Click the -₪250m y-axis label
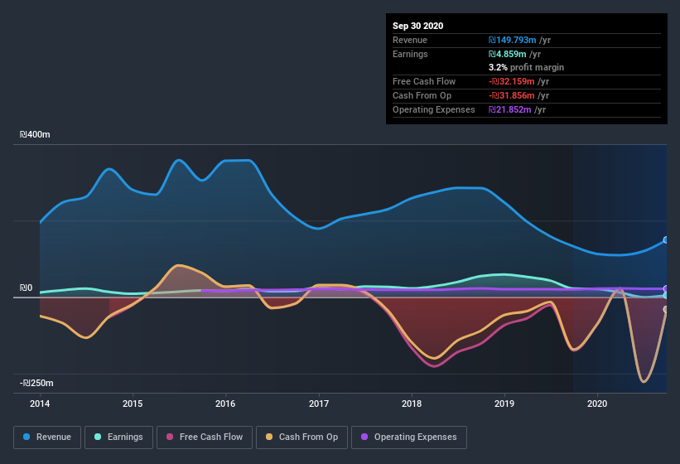 (36, 383)
